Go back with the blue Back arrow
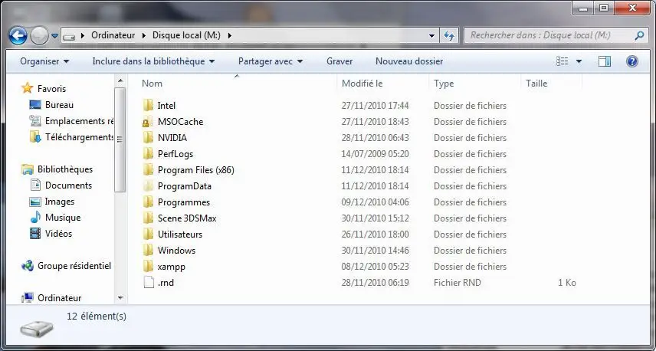The width and height of the screenshot is (656, 351). (x=18, y=36)
